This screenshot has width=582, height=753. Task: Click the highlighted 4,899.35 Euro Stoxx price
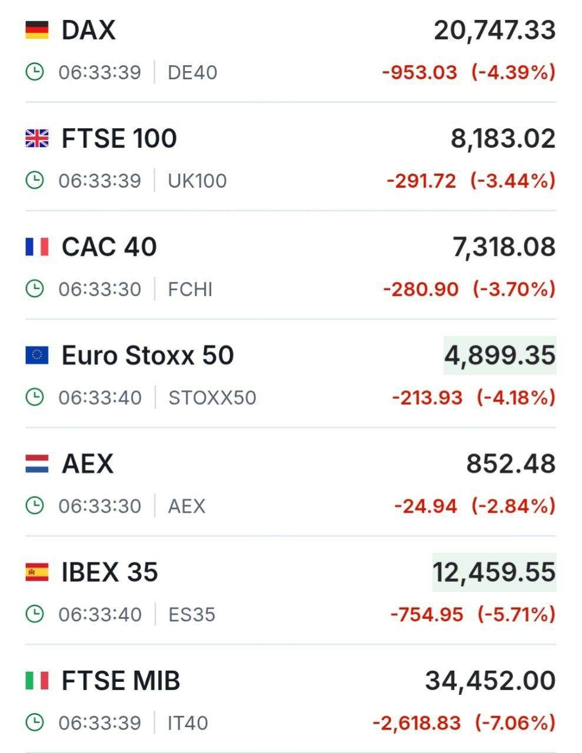point(499,355)
